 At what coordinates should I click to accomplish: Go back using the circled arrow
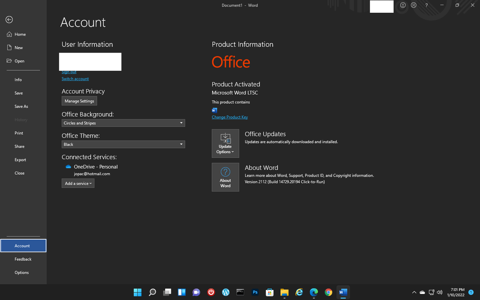coord(9,19)
